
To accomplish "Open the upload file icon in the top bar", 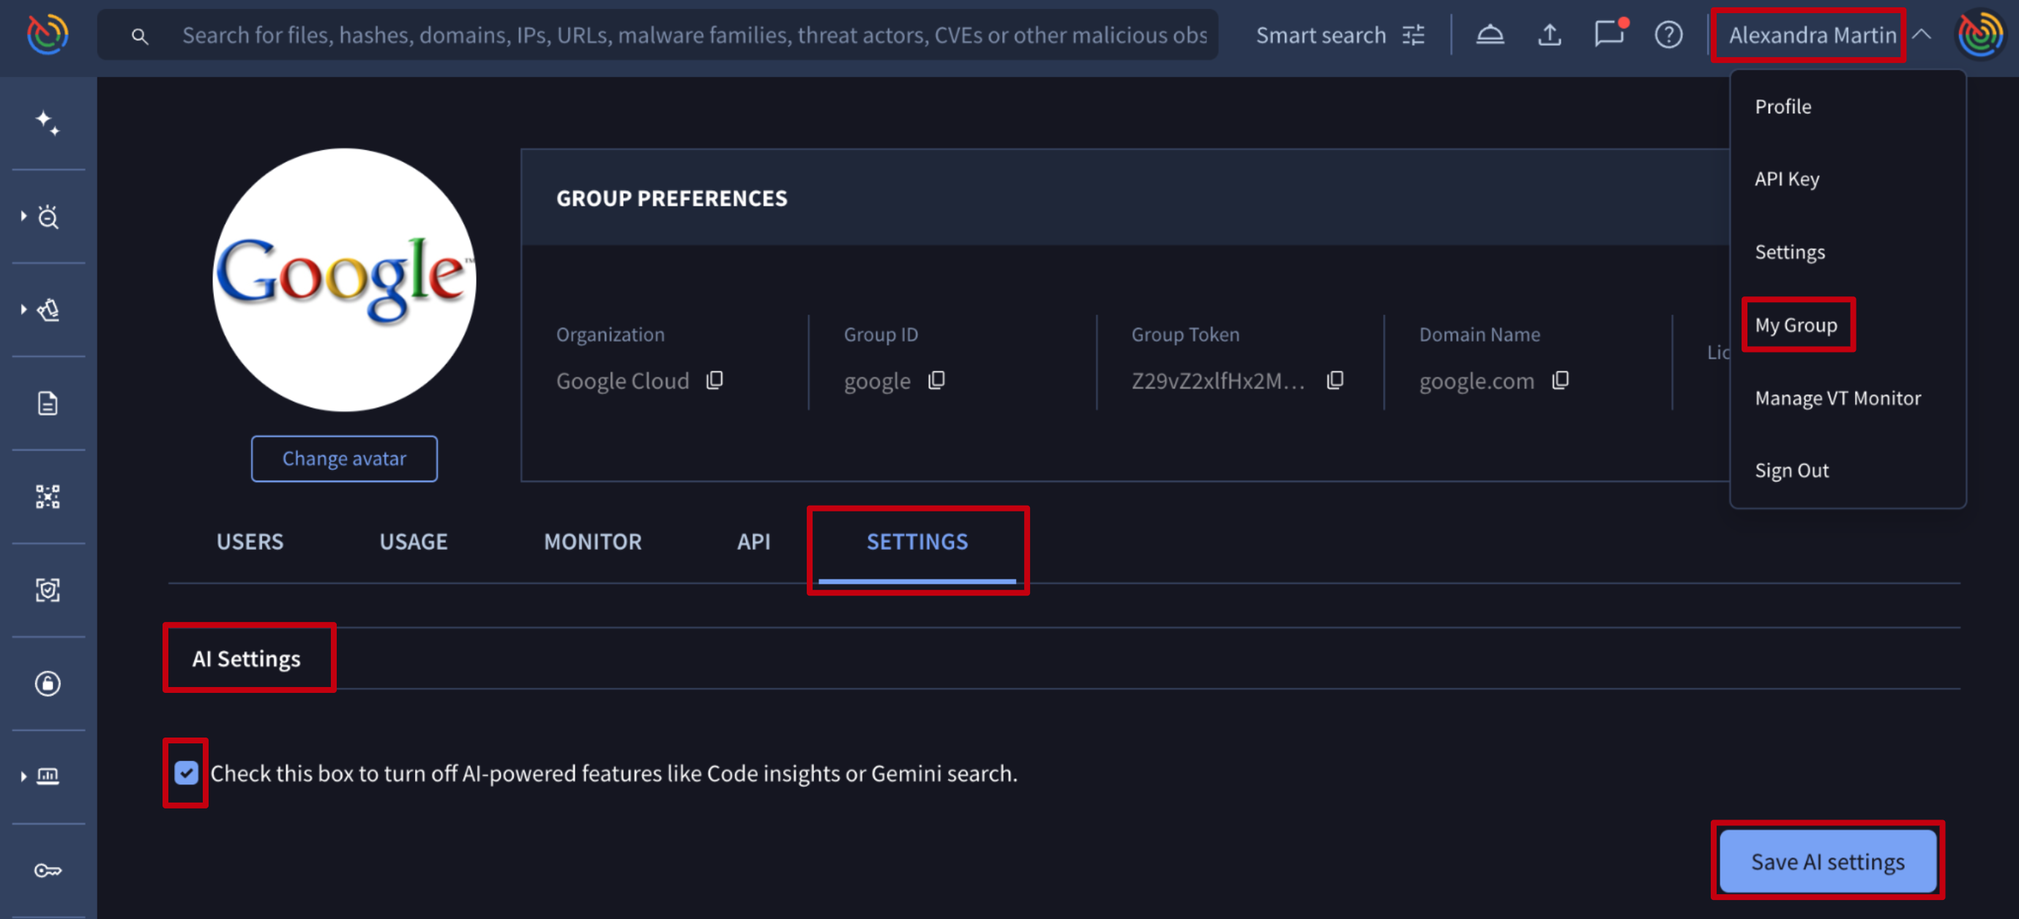I will pyautogui.click(x=1549, y=35).
